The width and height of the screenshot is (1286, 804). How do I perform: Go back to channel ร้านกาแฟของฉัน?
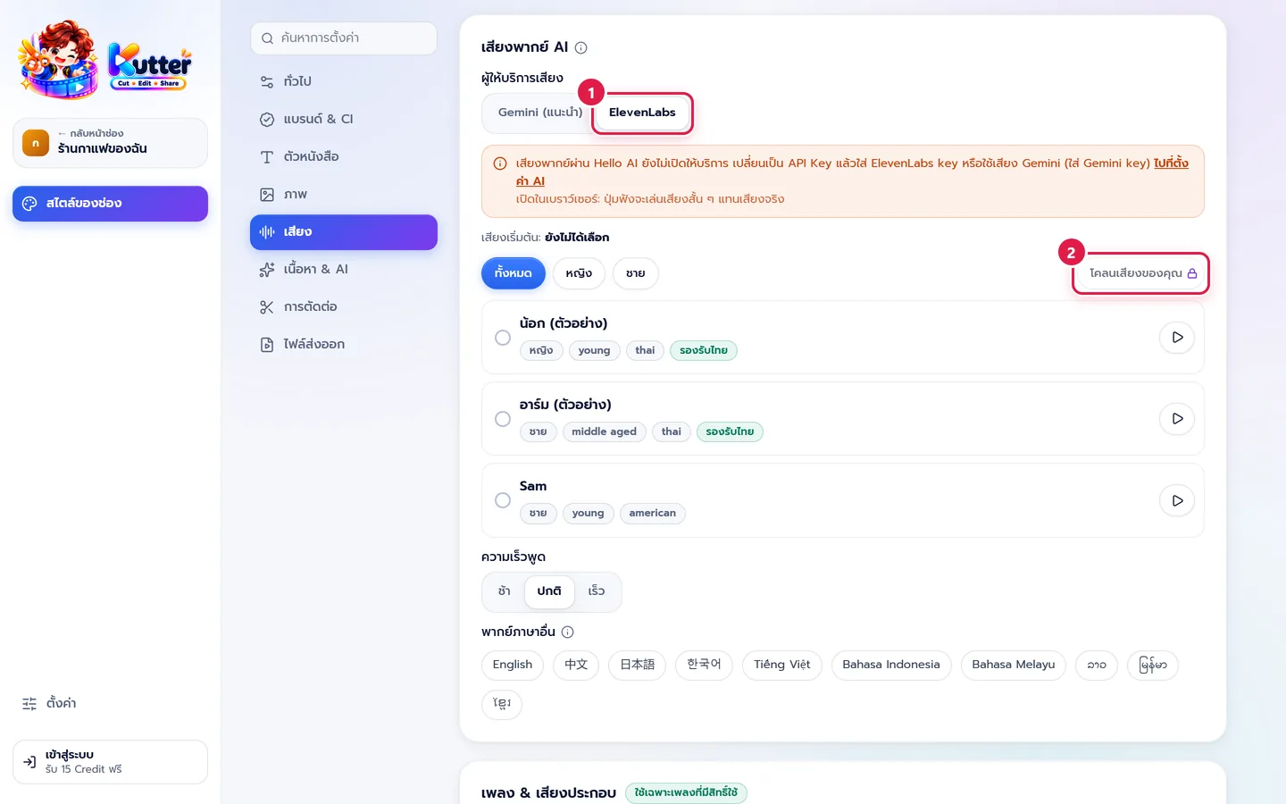(110, 143)
